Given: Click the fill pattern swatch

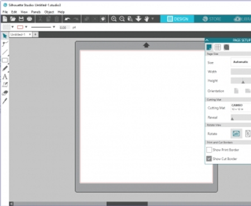Looking at the screenshot, I should click(x=6, y=27).
